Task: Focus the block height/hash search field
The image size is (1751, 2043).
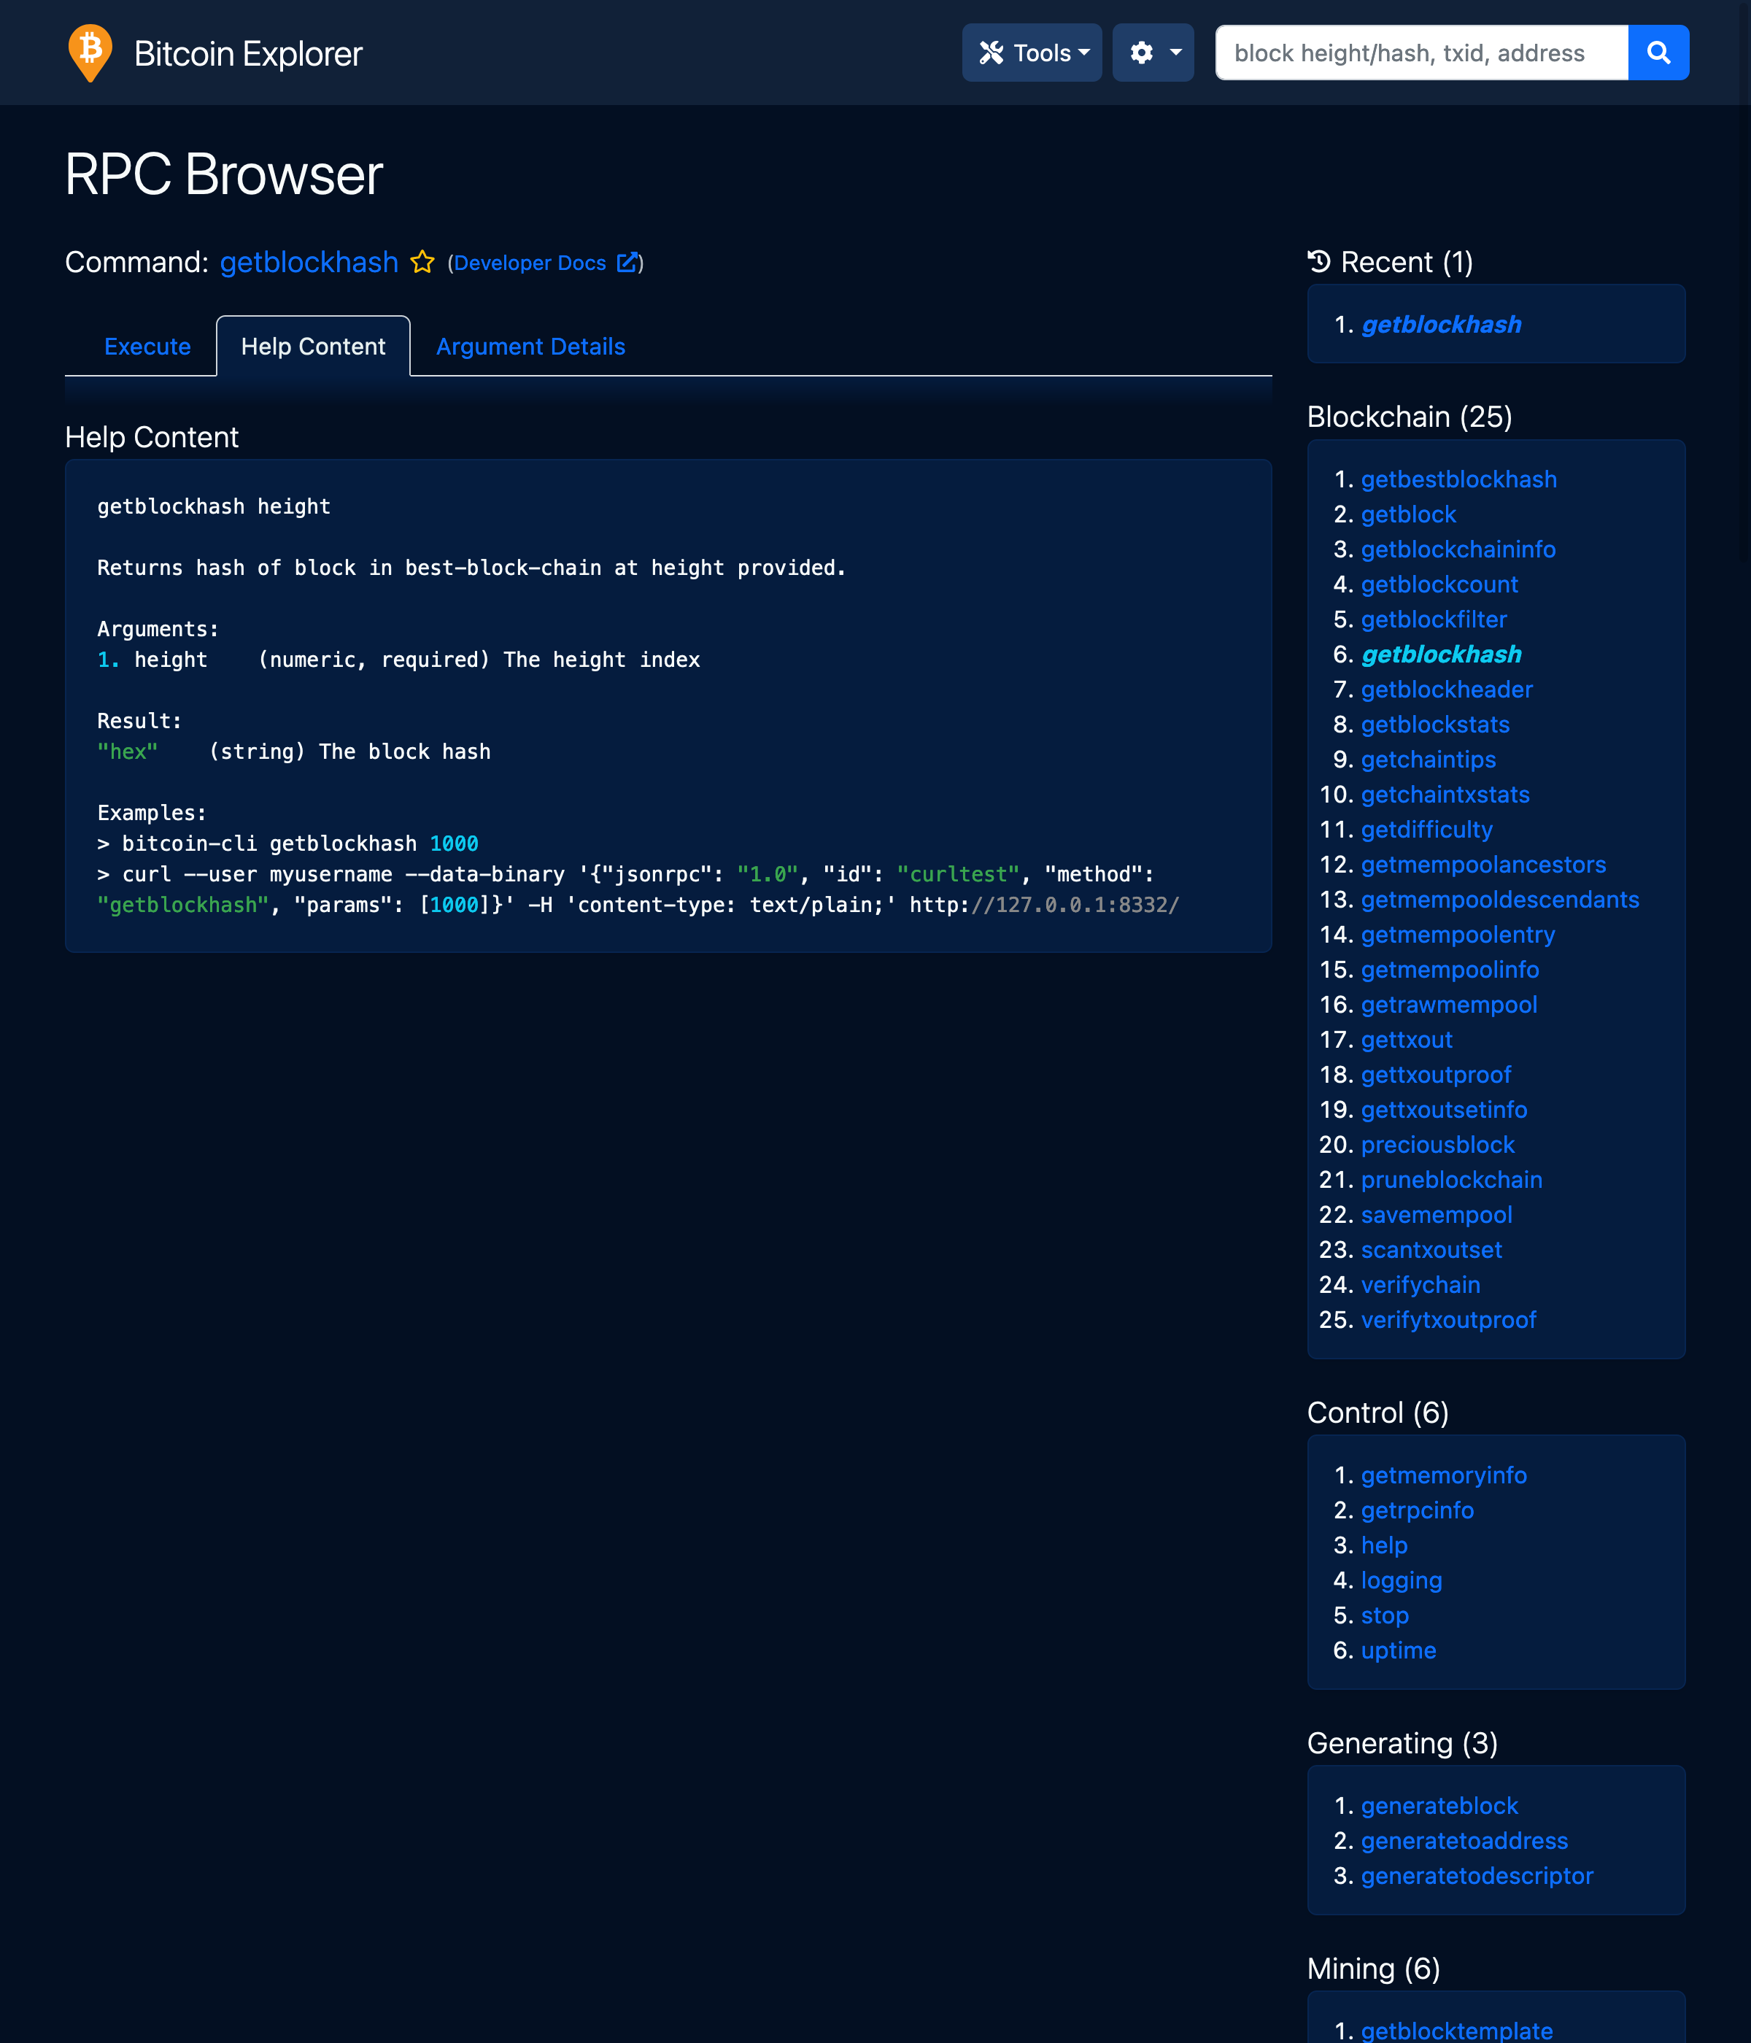Action: click(1420, 53)
